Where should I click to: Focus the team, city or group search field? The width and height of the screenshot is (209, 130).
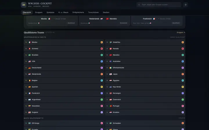(158, 5)
